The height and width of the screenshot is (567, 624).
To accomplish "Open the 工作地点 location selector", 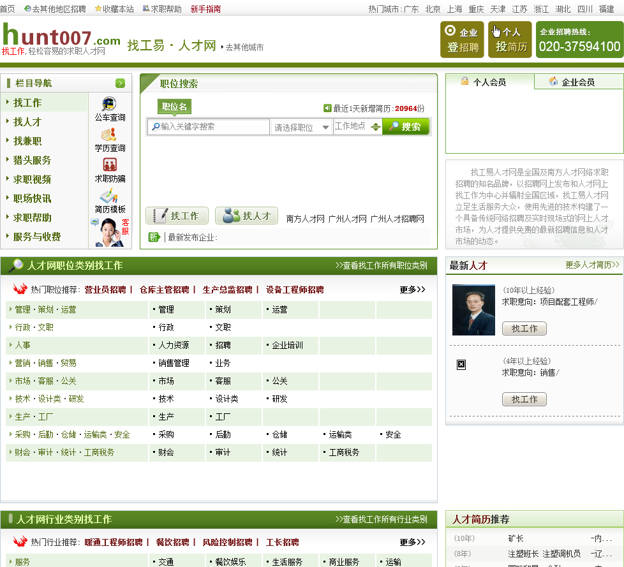I will [358, 126].
